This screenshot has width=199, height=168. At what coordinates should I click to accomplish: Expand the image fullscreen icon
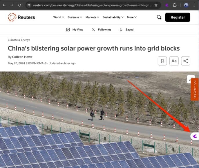[x=191, y=79]
